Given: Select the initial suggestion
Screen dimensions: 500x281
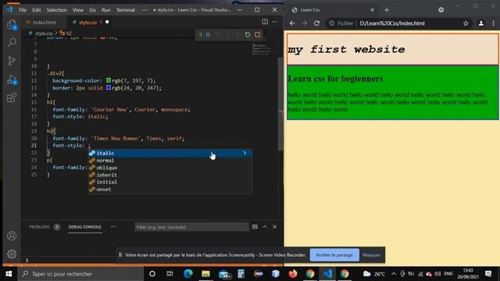Looking at the screenshot, I should (170, 182).
